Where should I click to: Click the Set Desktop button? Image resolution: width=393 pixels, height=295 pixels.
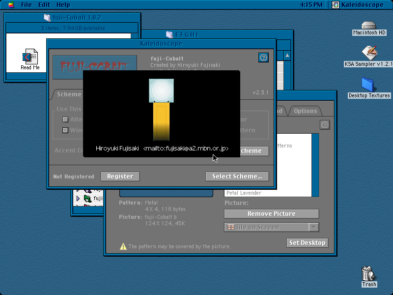pyautogui.click(x=308, y=243)
